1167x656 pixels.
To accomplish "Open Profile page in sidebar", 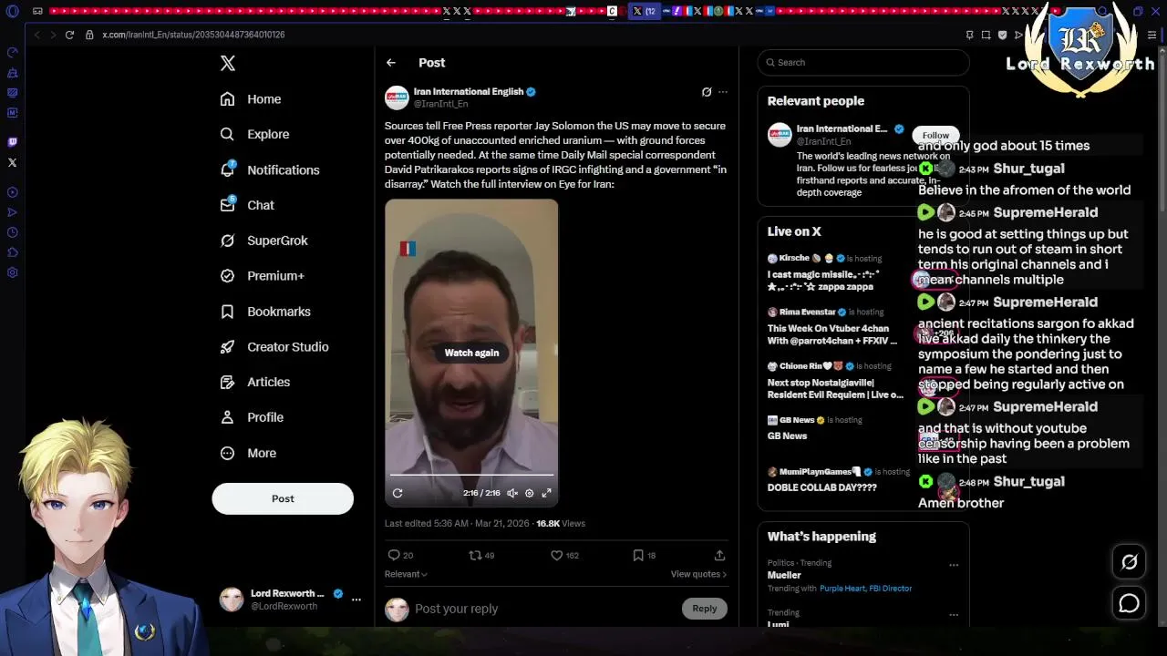I will [252, 417].
